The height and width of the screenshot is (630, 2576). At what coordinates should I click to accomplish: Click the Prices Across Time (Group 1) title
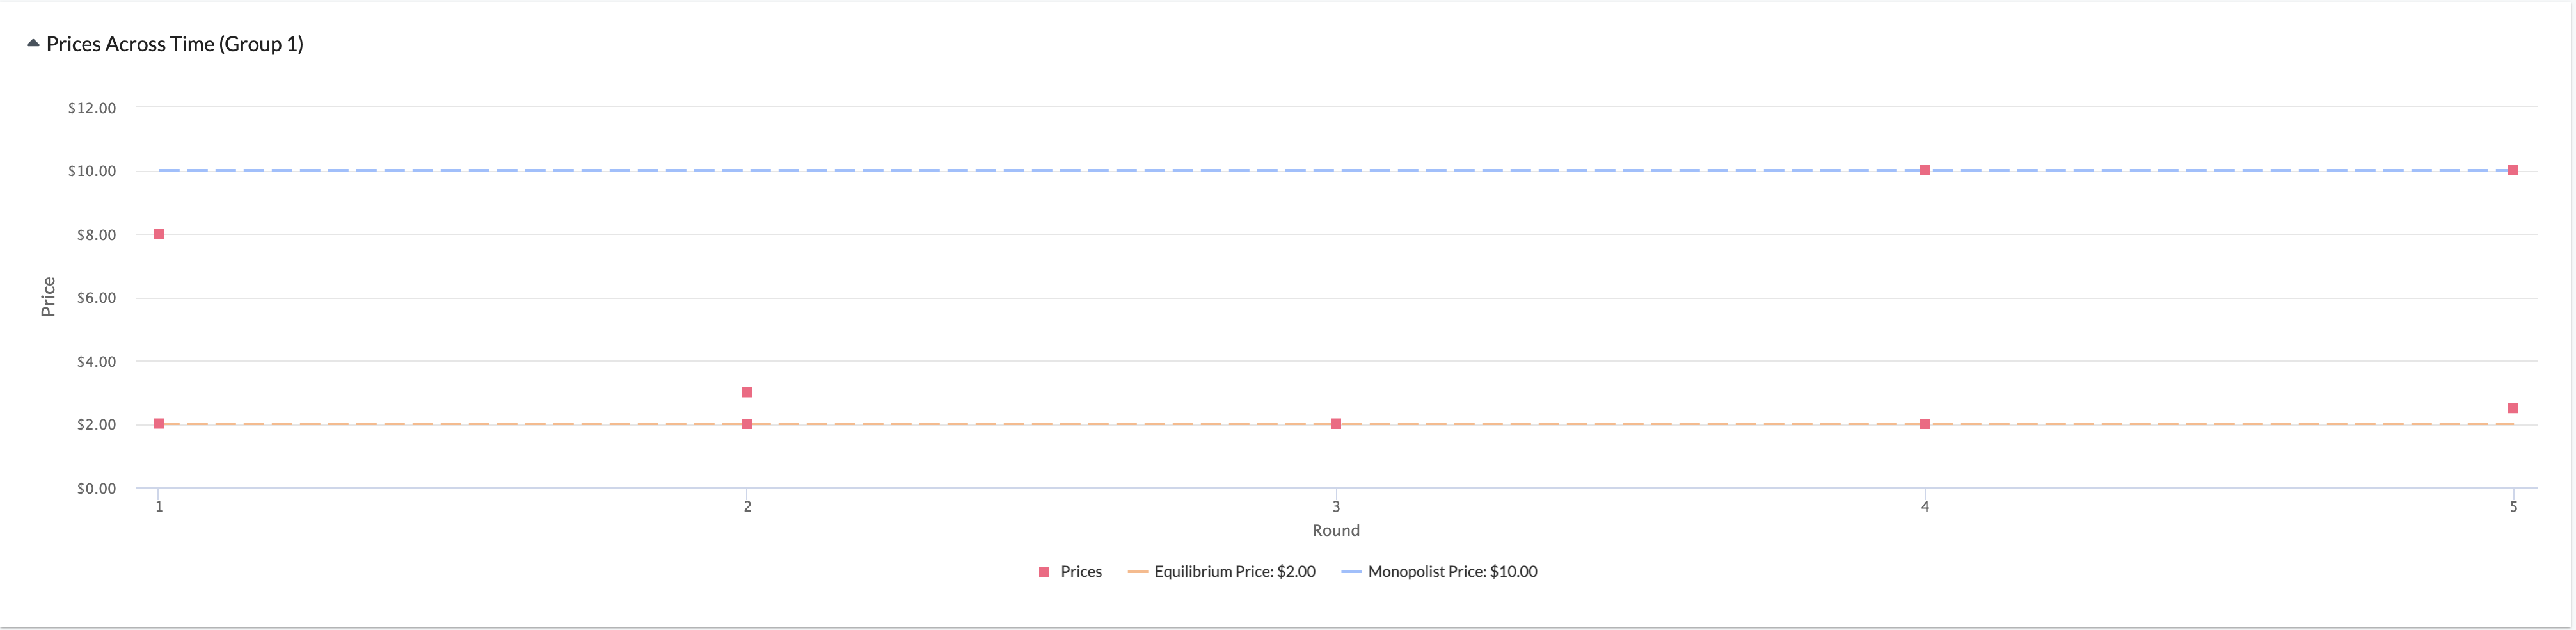(x=174, y=44)
